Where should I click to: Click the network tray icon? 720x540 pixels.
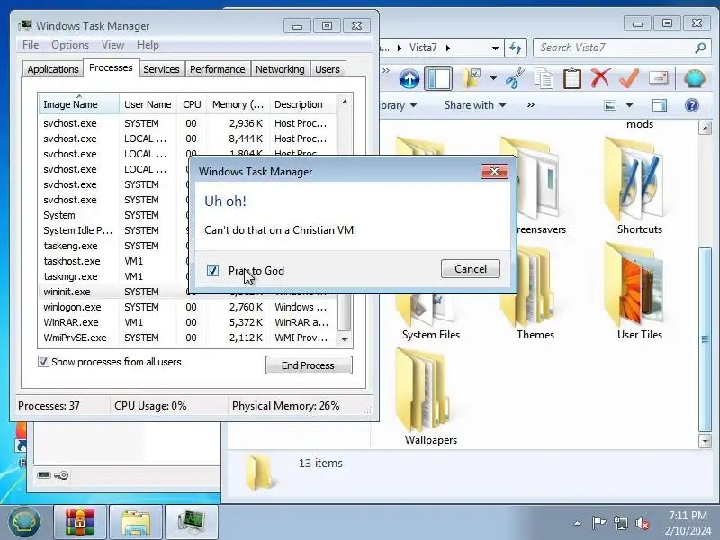click(621, 523)
